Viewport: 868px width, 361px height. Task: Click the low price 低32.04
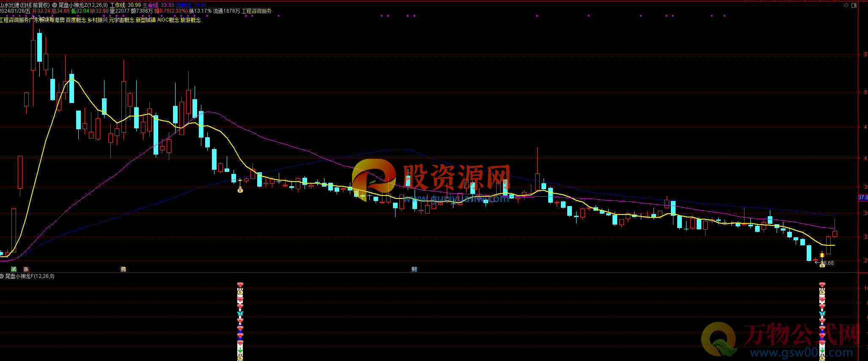[80, 11]
